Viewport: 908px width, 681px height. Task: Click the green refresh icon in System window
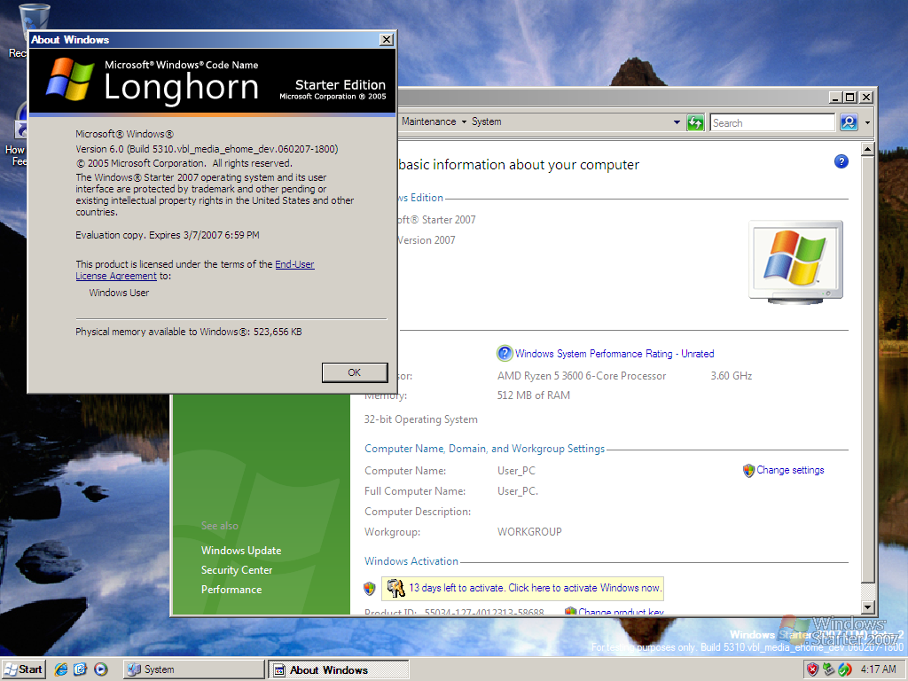pos(695,122)
